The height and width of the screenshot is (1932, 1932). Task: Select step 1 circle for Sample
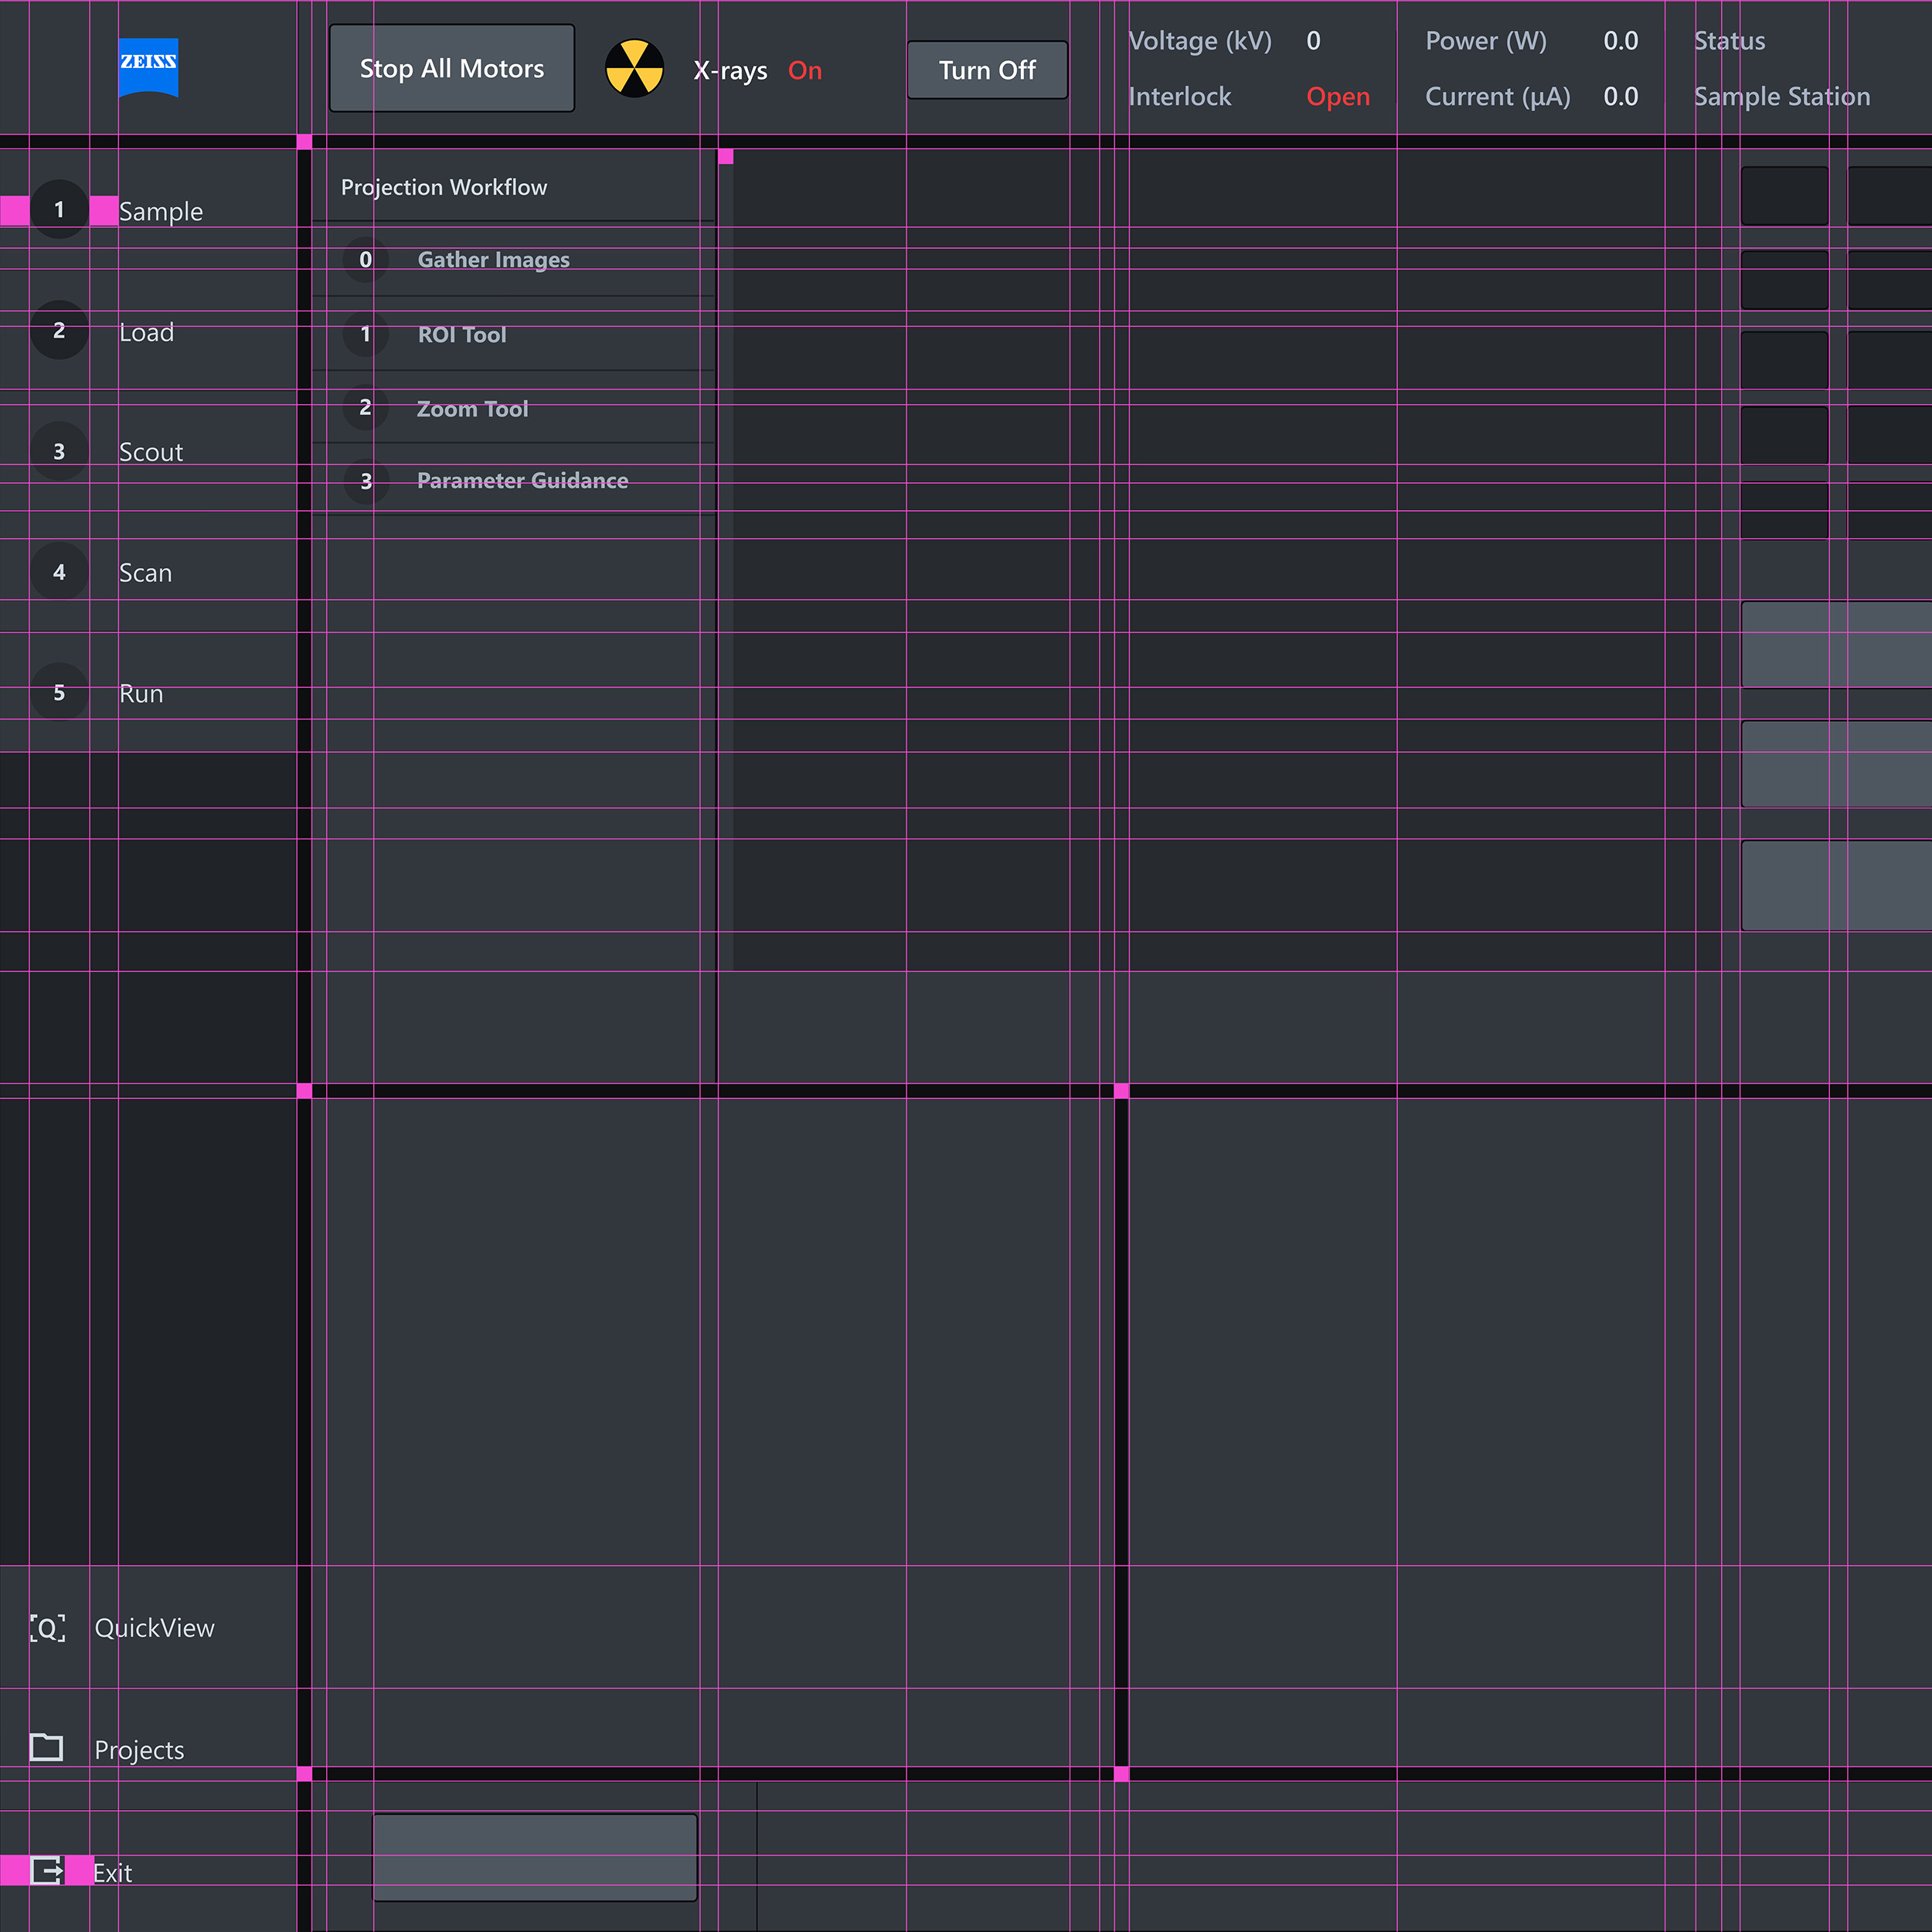coord(59,209)
